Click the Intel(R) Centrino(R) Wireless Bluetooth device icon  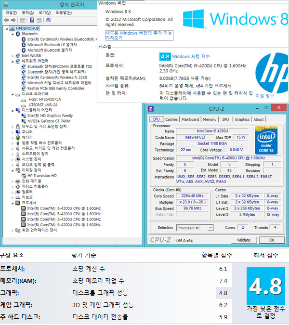pos(24,39)
